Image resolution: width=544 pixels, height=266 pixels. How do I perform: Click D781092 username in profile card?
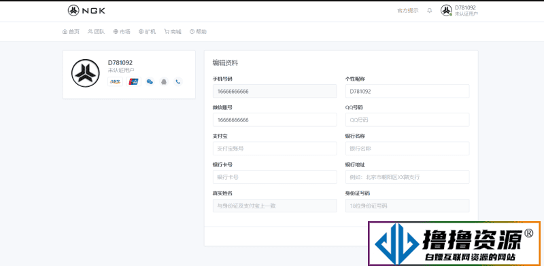coord(120,62)
